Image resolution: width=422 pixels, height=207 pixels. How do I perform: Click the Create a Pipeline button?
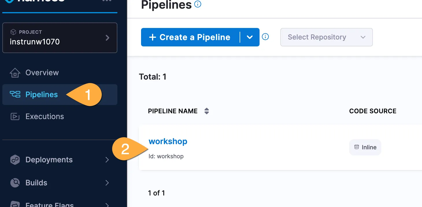(x=190, y=37)
